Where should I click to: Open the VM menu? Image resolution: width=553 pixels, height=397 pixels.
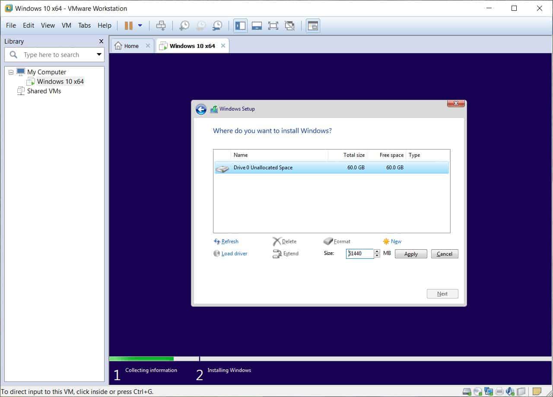67,25
